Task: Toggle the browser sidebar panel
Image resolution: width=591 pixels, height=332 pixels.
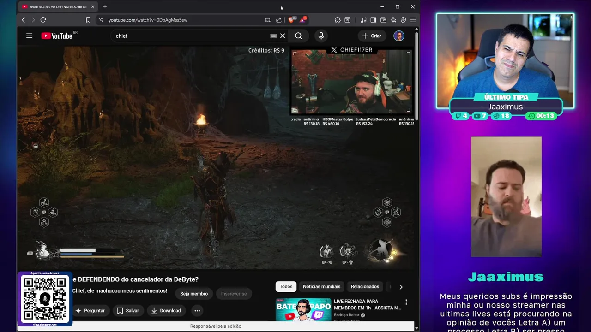Action: pyautogui.click(x=373, y=20)
